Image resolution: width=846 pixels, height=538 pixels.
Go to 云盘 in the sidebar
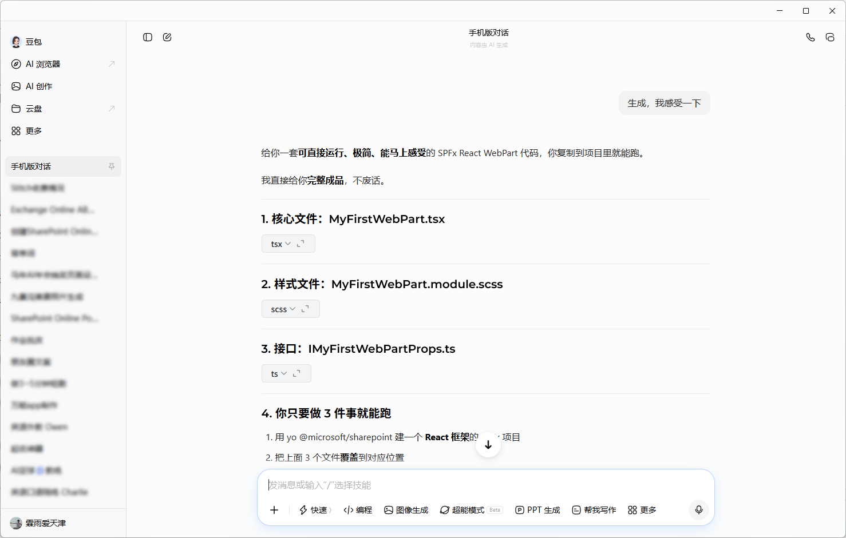(63, 109)
